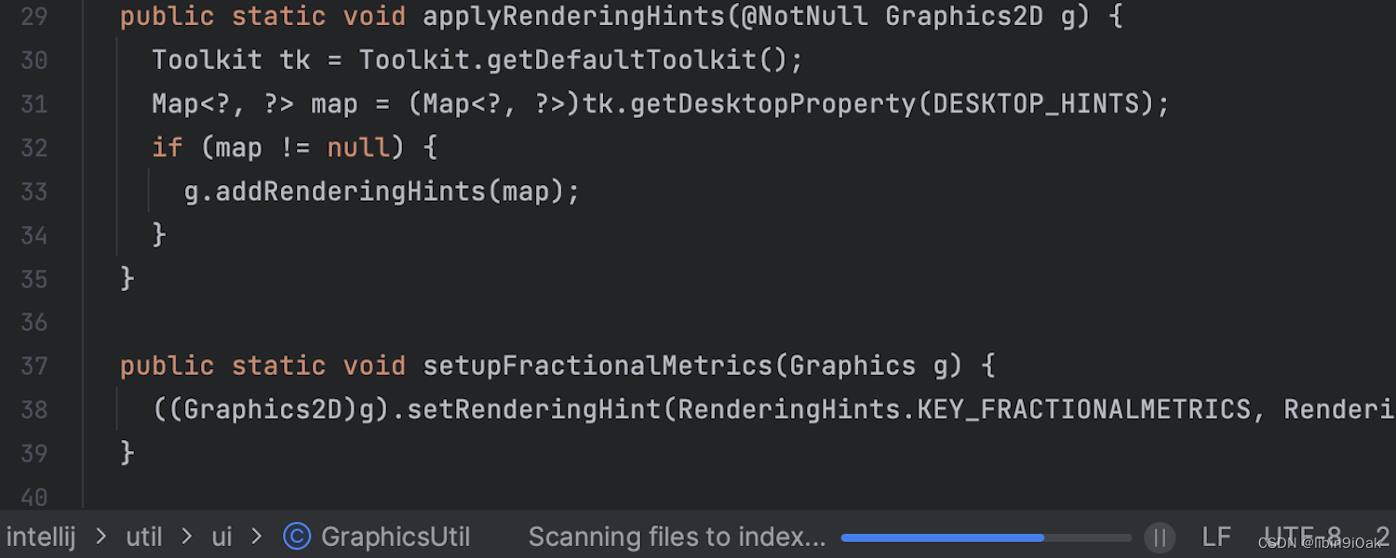Expand the chevron between intellij and util

[101, 537]
